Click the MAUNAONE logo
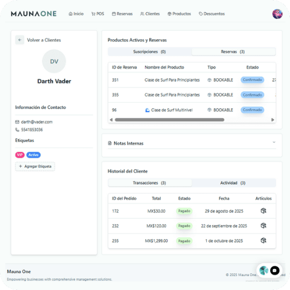The image size is (290, 290). coord(34,13)
